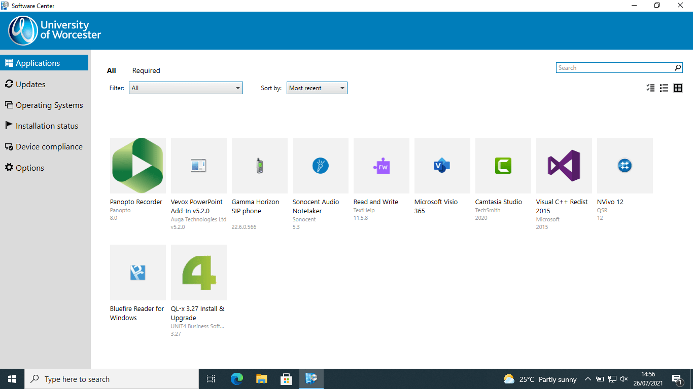Open the notification center icon
Viewport: 693px width, 389px height.
click(x=677, y=379)
